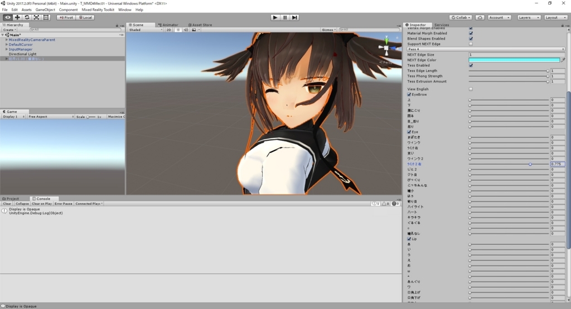Open the Free Aspect dropdown

(51, 117)
